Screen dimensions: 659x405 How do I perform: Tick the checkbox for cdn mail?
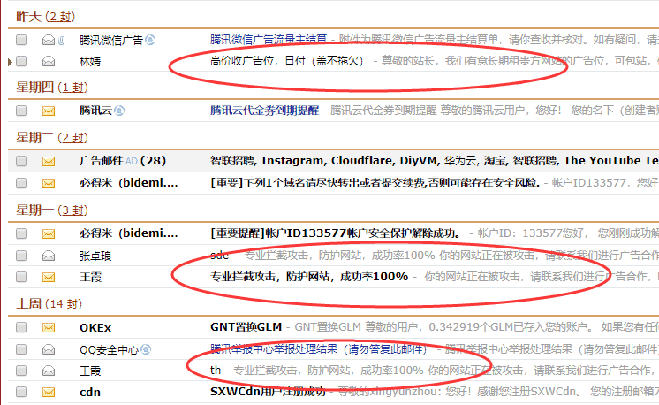tap(21, 392)
